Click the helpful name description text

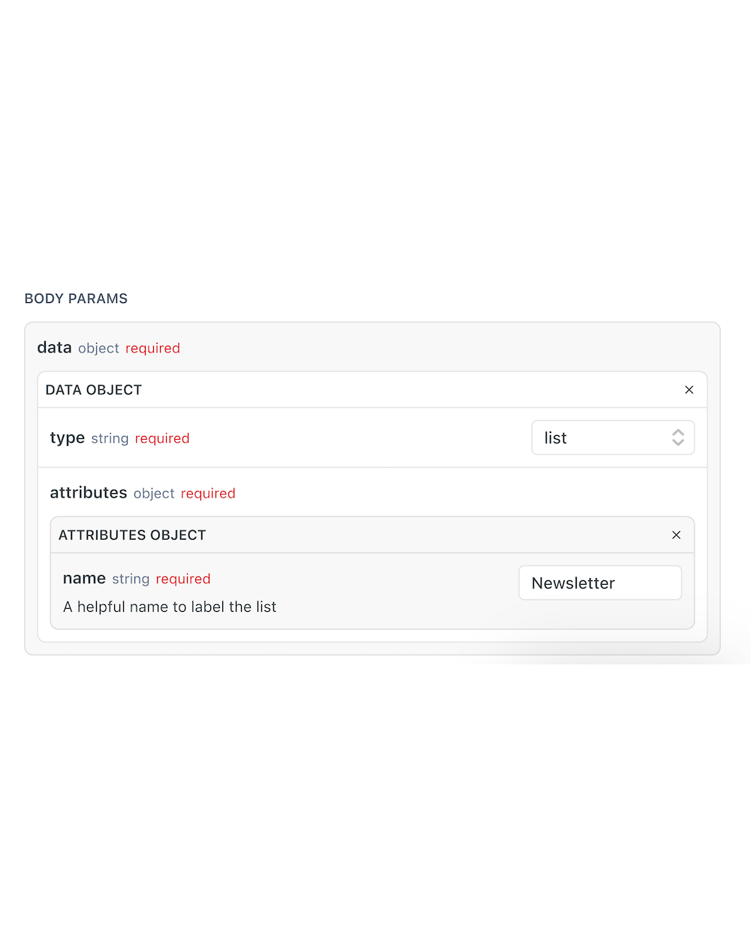(x=170, y=607)
